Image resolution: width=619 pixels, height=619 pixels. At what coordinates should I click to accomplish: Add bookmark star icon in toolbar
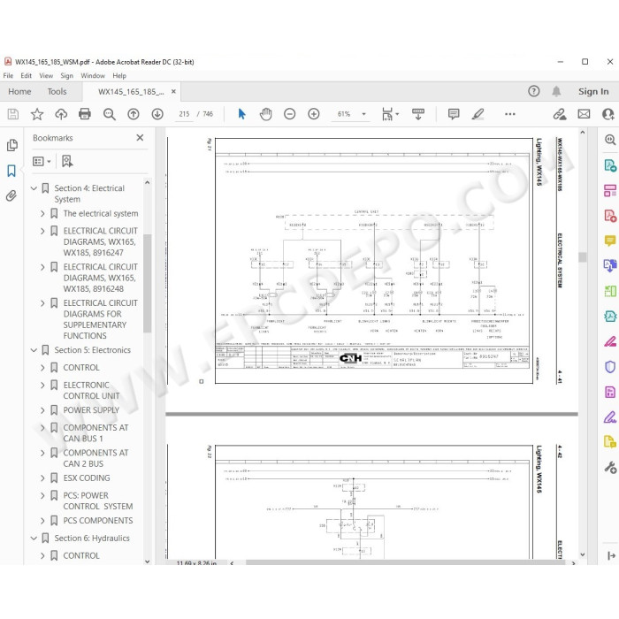[37, 114]
